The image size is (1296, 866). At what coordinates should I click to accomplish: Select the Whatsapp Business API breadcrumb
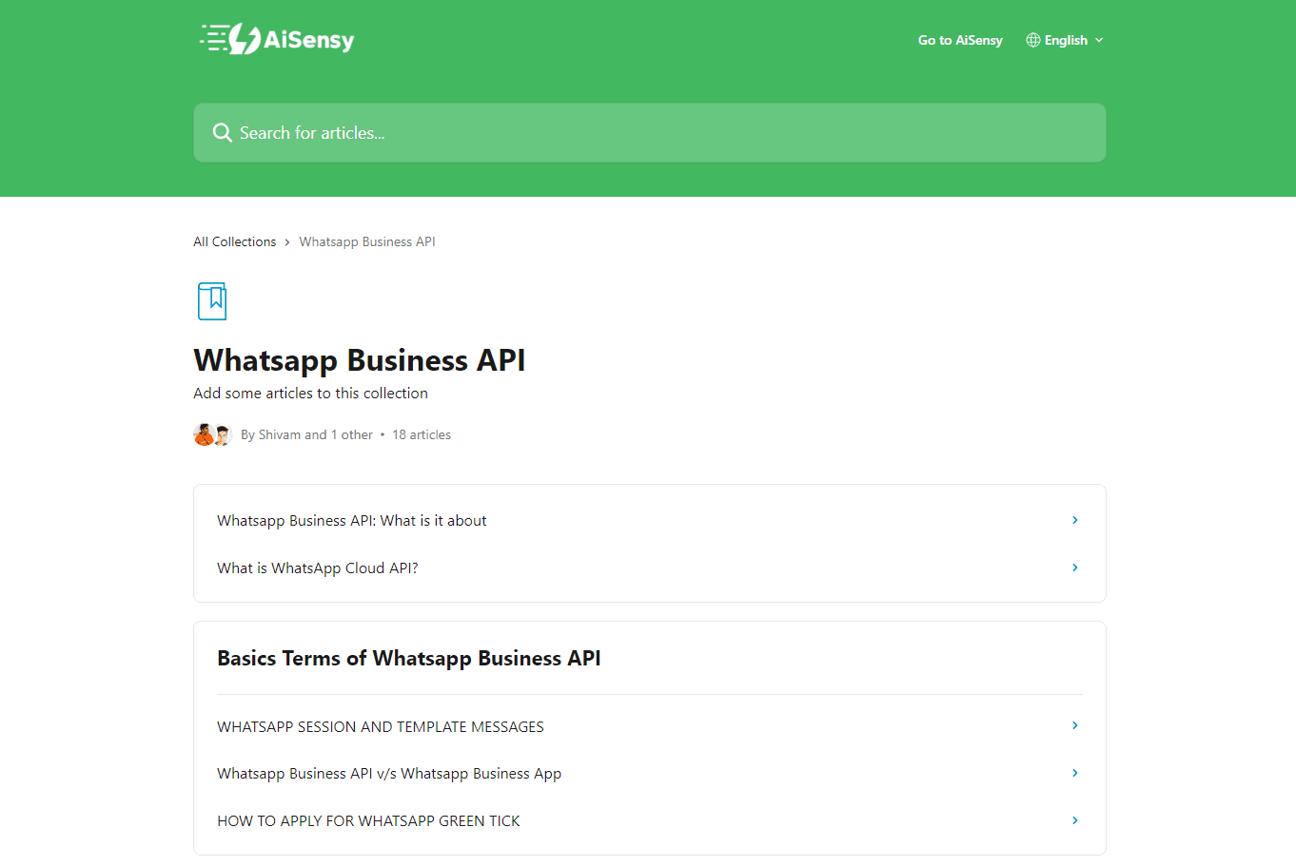(x=366, y=241)
